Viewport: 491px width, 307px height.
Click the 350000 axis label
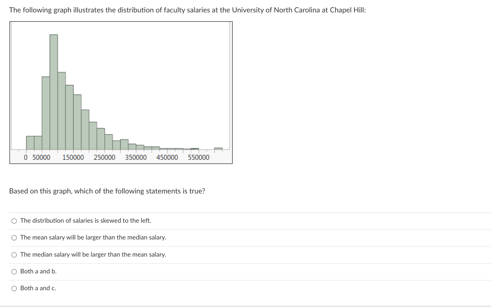click(x=136, y=157)
